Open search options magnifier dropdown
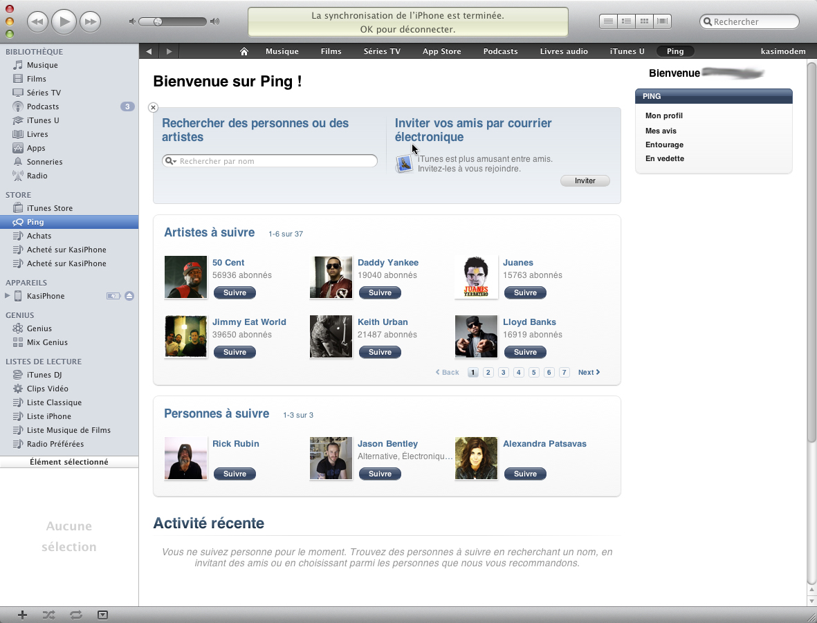The height and width of the screenshot is (623, 817). click(x=170, y=161)
